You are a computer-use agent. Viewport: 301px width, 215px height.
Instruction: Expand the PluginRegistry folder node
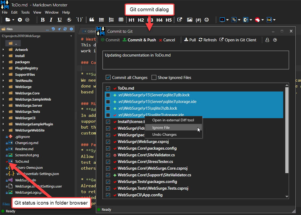pyautogui.click(x=3, y=68)
